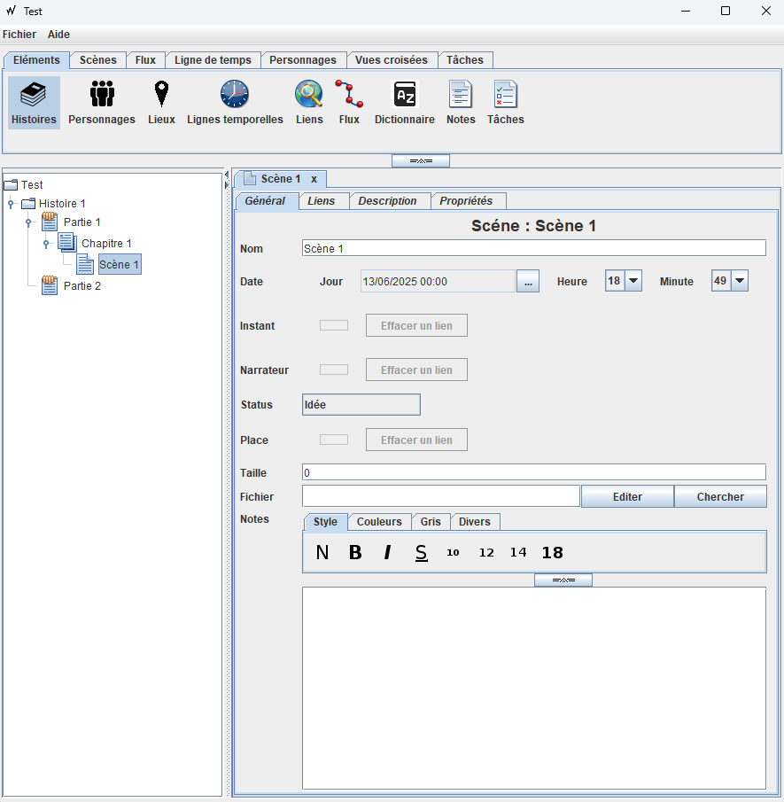Toggle bold formatting in the Notes editor
This screenshot has height=802, width=784.
(354, 551)
